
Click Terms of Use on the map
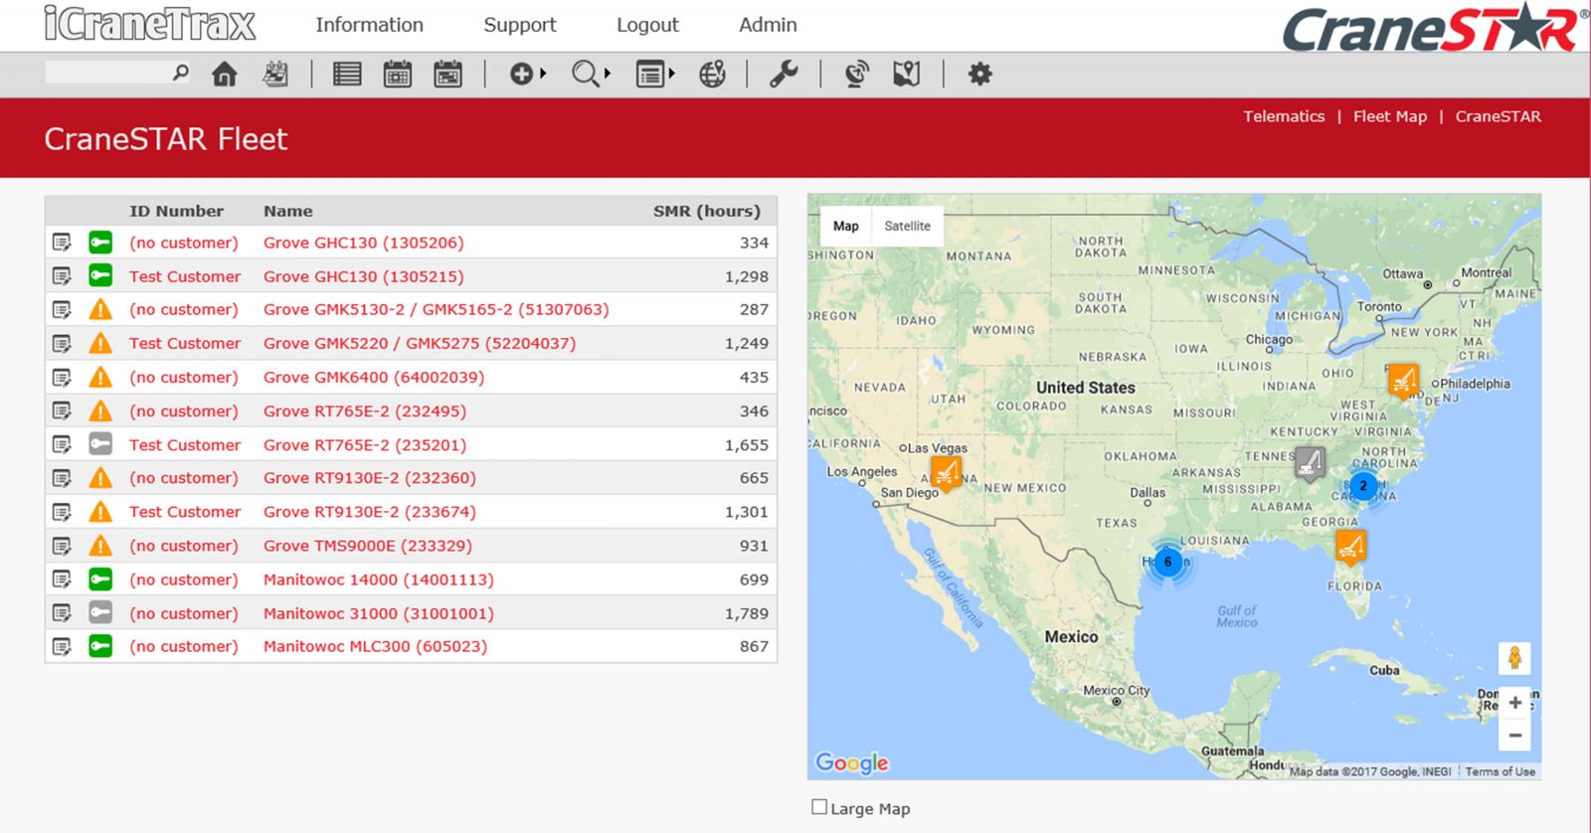point(1500,771)
